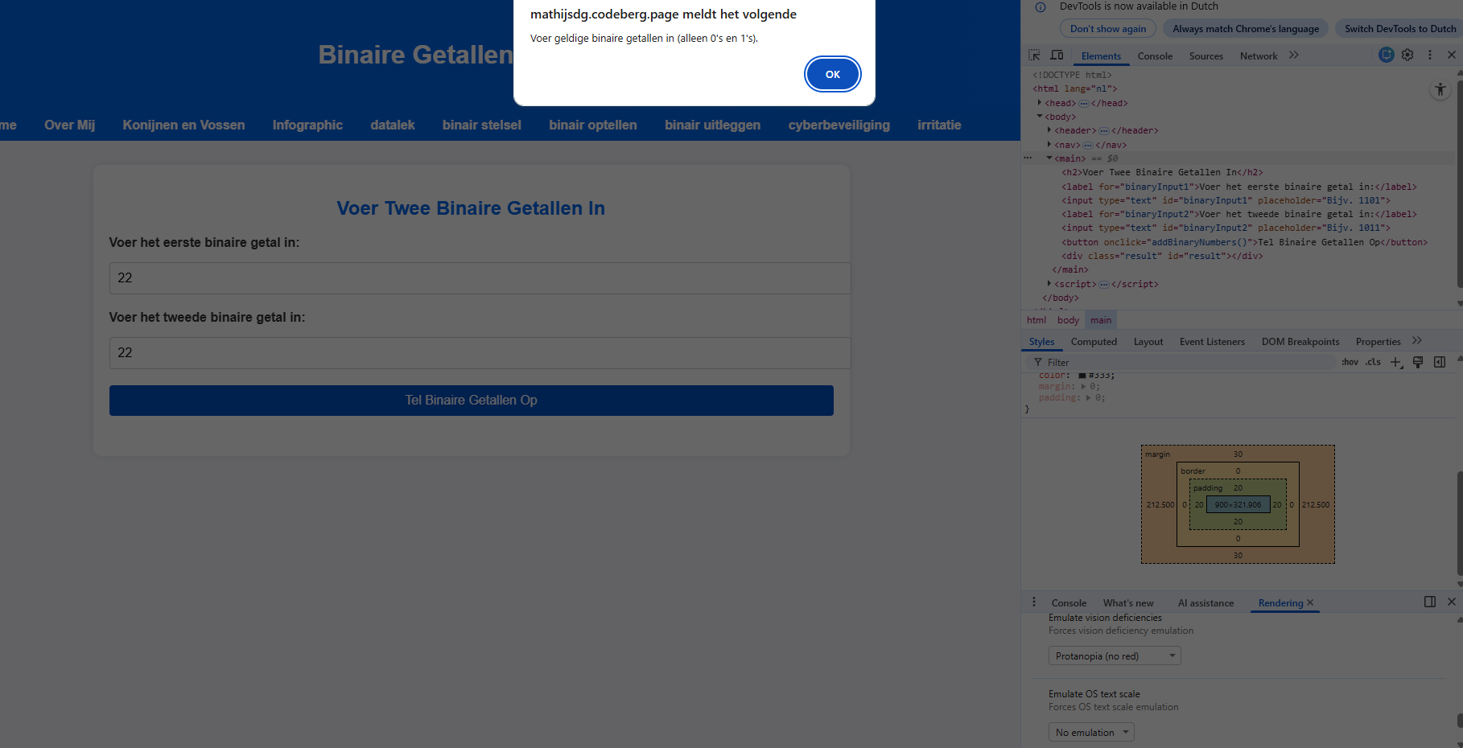This screenshot has height=748, width=1463.
Task: Click Don't show again
Action: [1108, 28]
